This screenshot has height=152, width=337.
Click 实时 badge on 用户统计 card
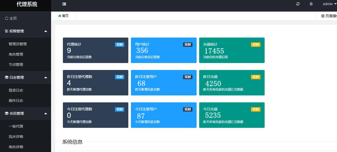[x=188, y=44]
